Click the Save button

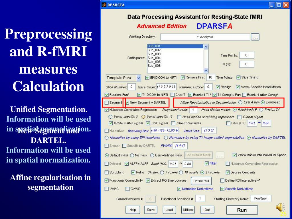[x=151, y=210]
